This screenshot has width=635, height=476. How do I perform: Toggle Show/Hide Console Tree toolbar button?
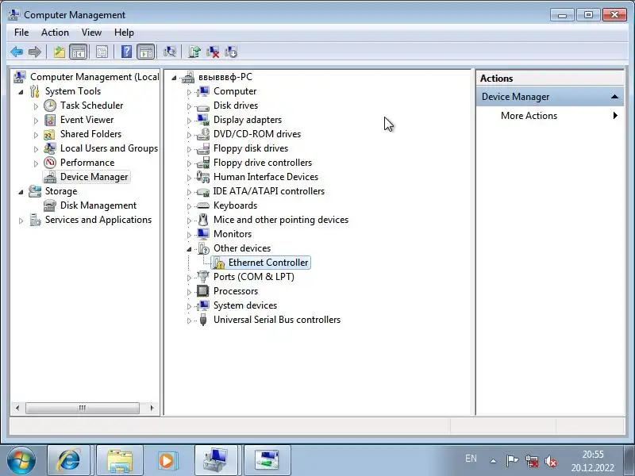coord(78,52)
